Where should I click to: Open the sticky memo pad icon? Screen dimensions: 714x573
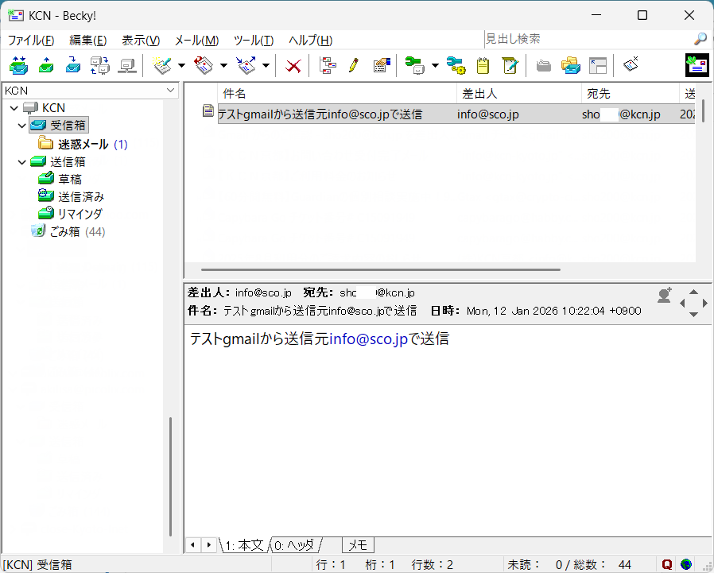(x=483, y=65)
